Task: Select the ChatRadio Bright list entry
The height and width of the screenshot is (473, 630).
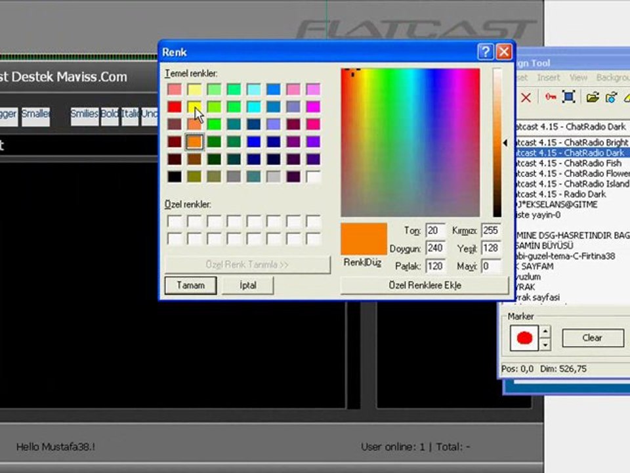Action: (572, 143)
